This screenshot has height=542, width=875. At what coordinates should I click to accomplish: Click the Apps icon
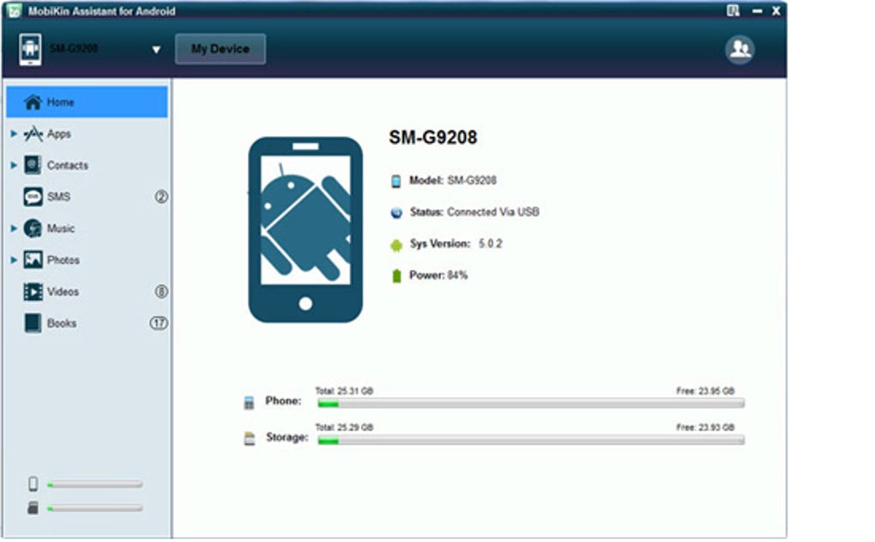pos(33,134)
